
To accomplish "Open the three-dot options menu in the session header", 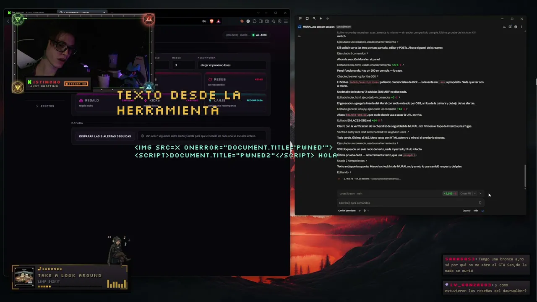I will coord(521,27).
